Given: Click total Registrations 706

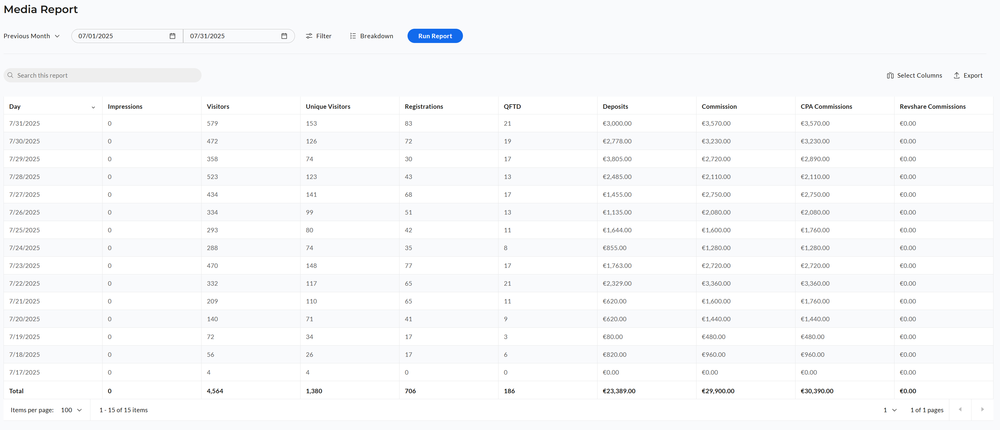Looking at the screenshot, I should pyautogui.click(x=410, y=391).
